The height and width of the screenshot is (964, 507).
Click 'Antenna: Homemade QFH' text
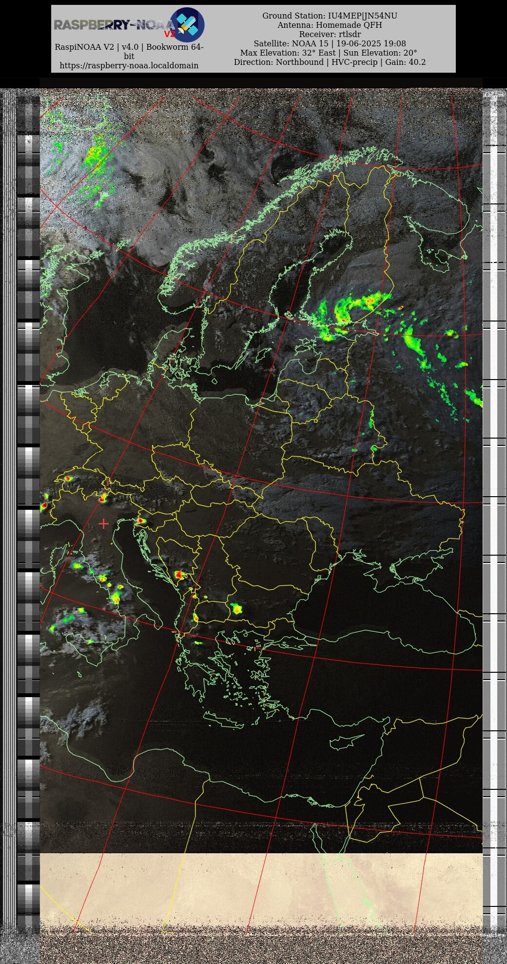(x=330, y=25)
